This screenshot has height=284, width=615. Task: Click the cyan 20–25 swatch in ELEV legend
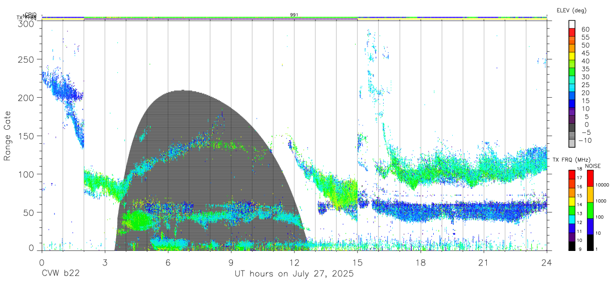point(572,89)
